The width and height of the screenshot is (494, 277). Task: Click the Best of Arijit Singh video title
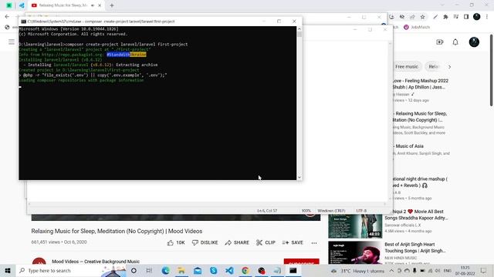pos(415,248)
